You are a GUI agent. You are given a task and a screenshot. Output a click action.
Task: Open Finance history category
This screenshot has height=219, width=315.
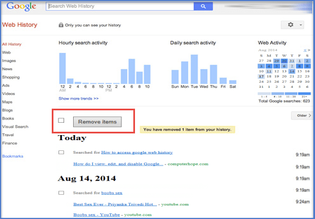click(10, 143)
